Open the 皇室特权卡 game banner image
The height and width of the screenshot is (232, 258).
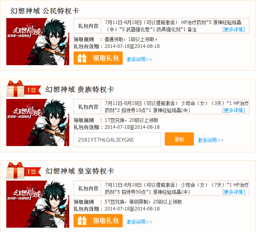coord(38,204)
